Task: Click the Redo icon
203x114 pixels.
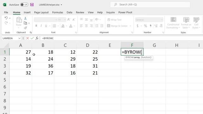Action: [6, 23]
